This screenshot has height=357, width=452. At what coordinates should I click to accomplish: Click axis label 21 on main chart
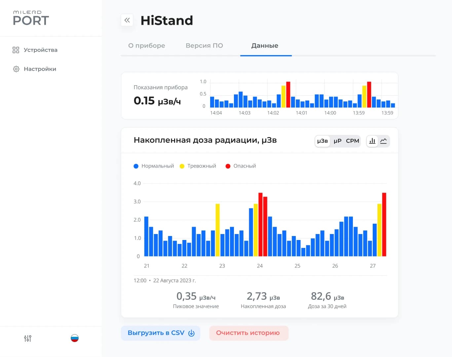[147, 266]
